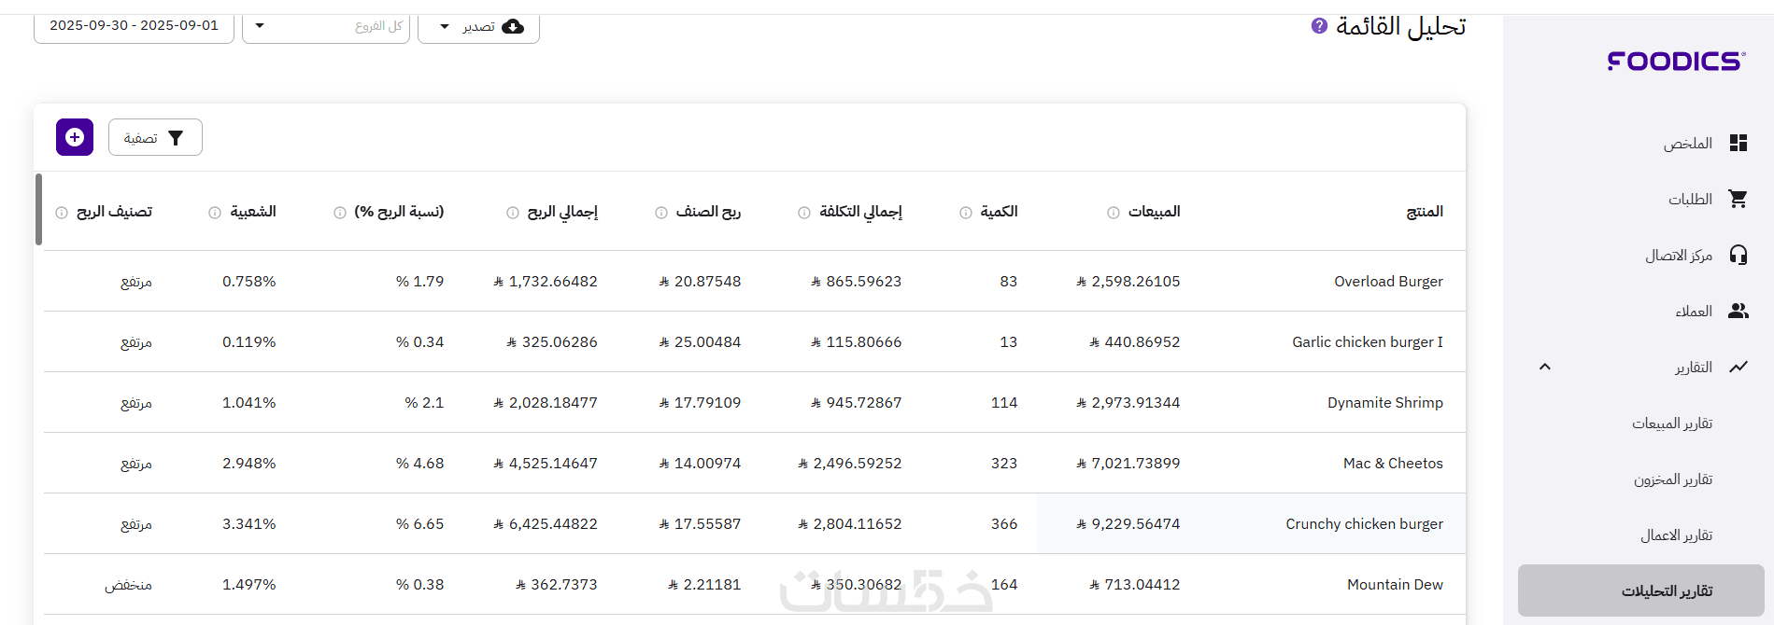Collapse the التقارير sidebar section chevron
1774x625 pixels.
pos(1545,367)
